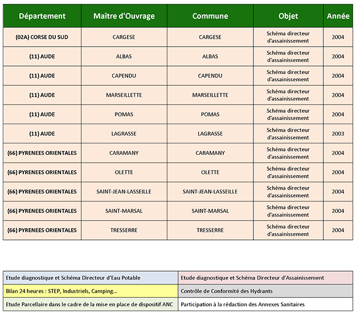
Task: Click PYRENEES ORIENTALES in the SAINT-JEAN-LASSEILLE row
Action: pos(42,192)
